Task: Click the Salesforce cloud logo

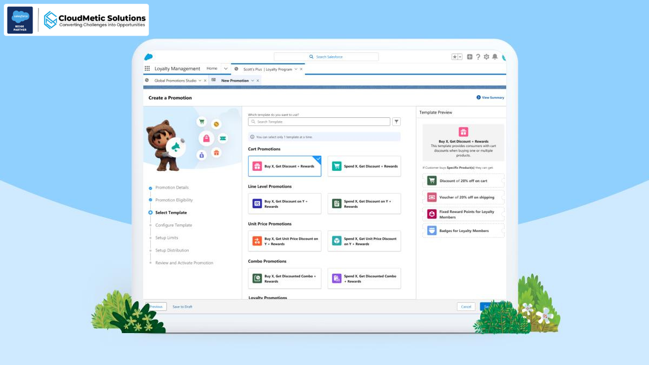Action: 149,57
